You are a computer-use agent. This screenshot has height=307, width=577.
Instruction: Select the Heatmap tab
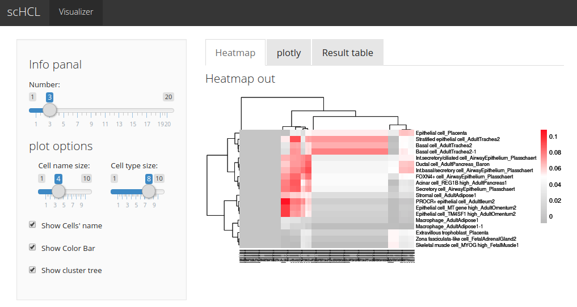point(235,53)
